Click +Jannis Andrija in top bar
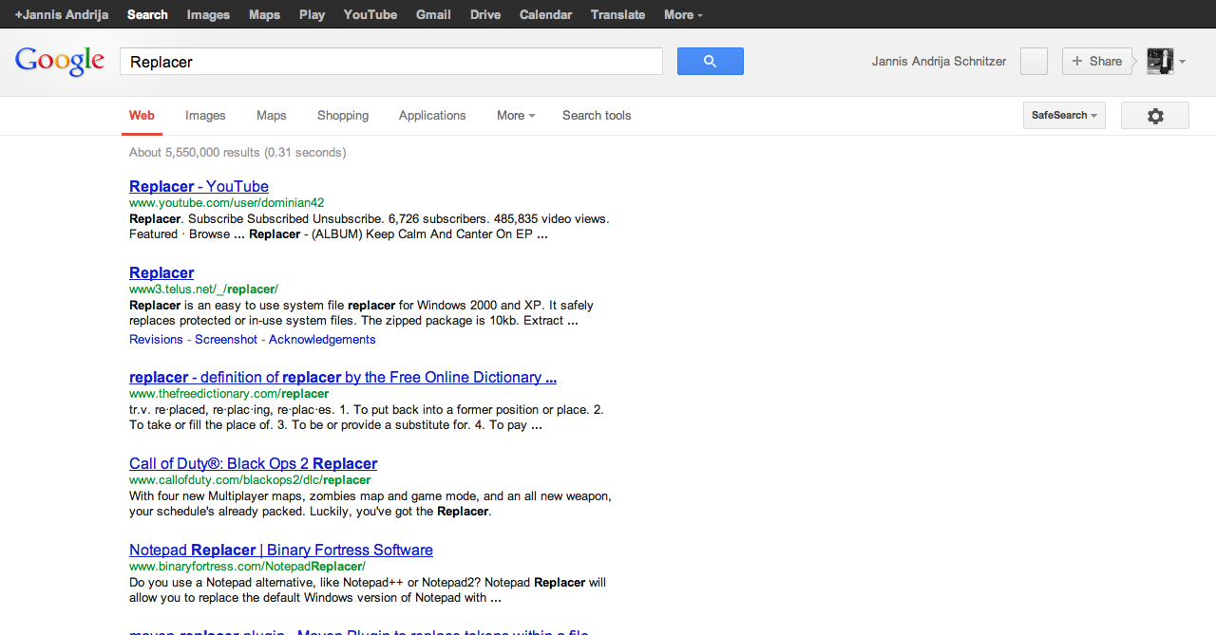This screenshot has width=1216, height=635. tap(62, 14)
